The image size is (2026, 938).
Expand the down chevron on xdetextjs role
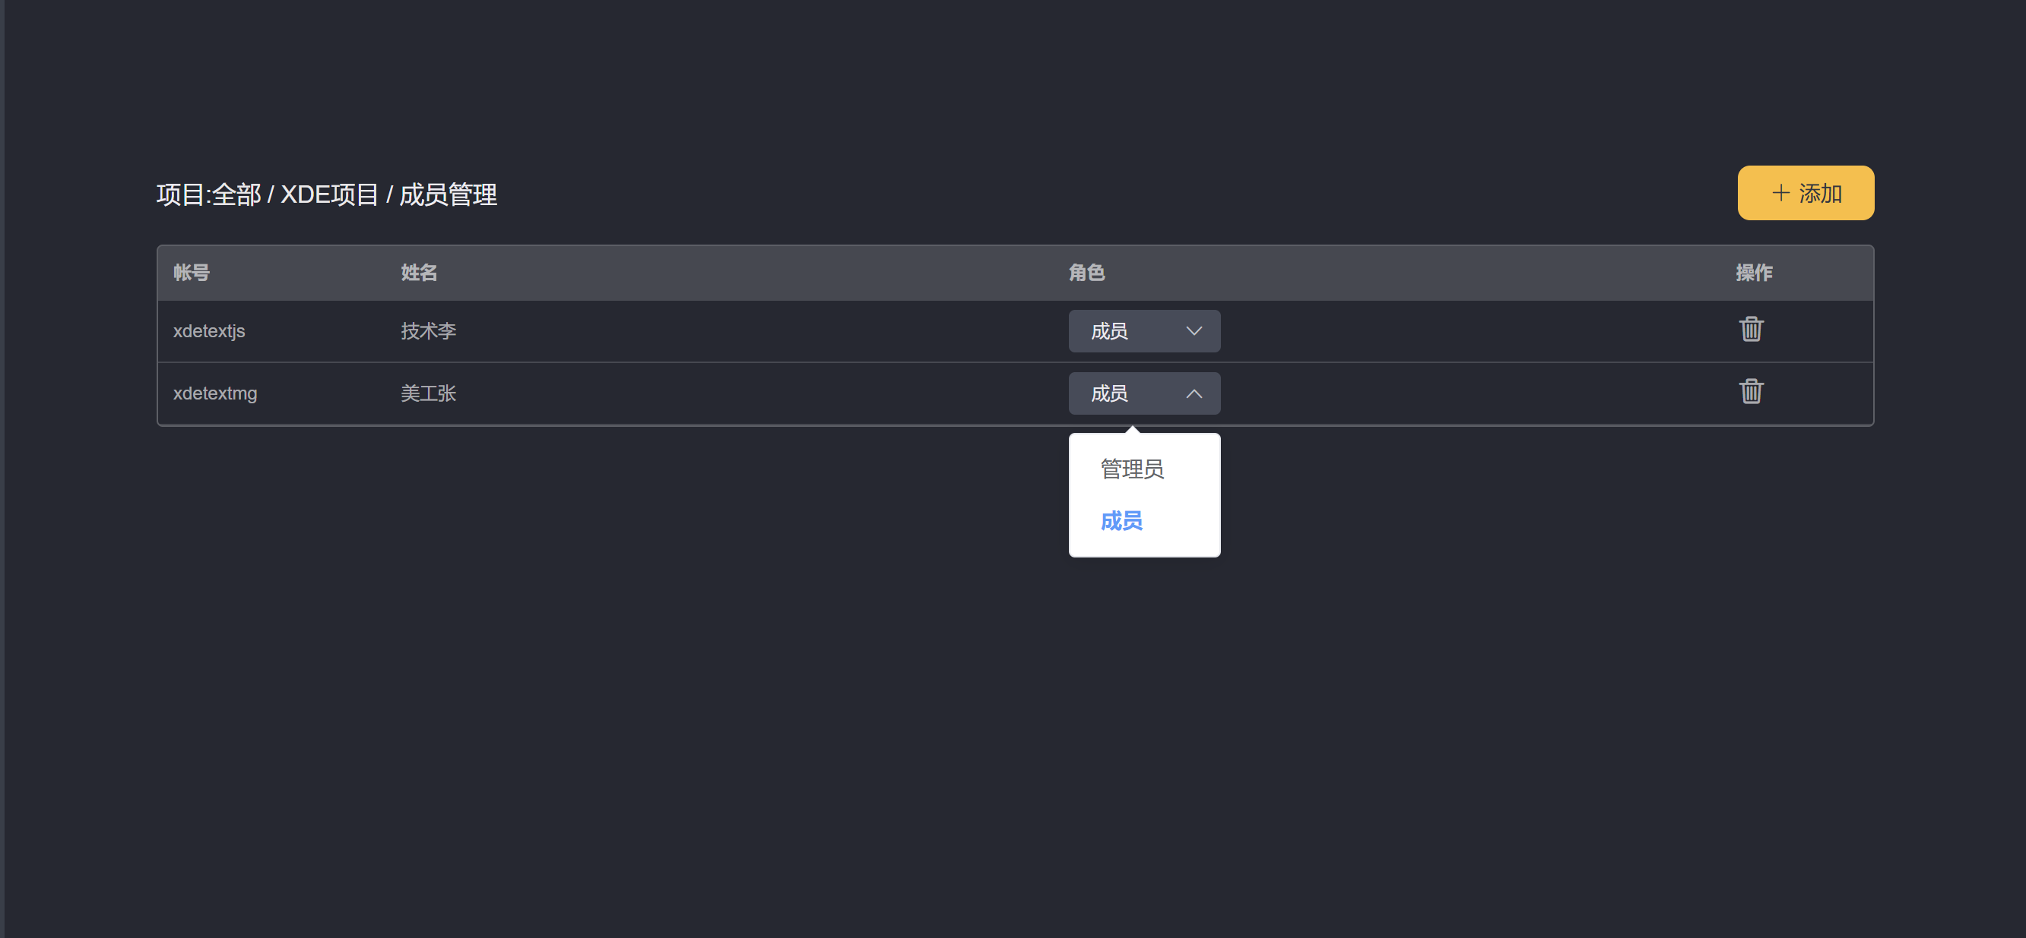1194,331
